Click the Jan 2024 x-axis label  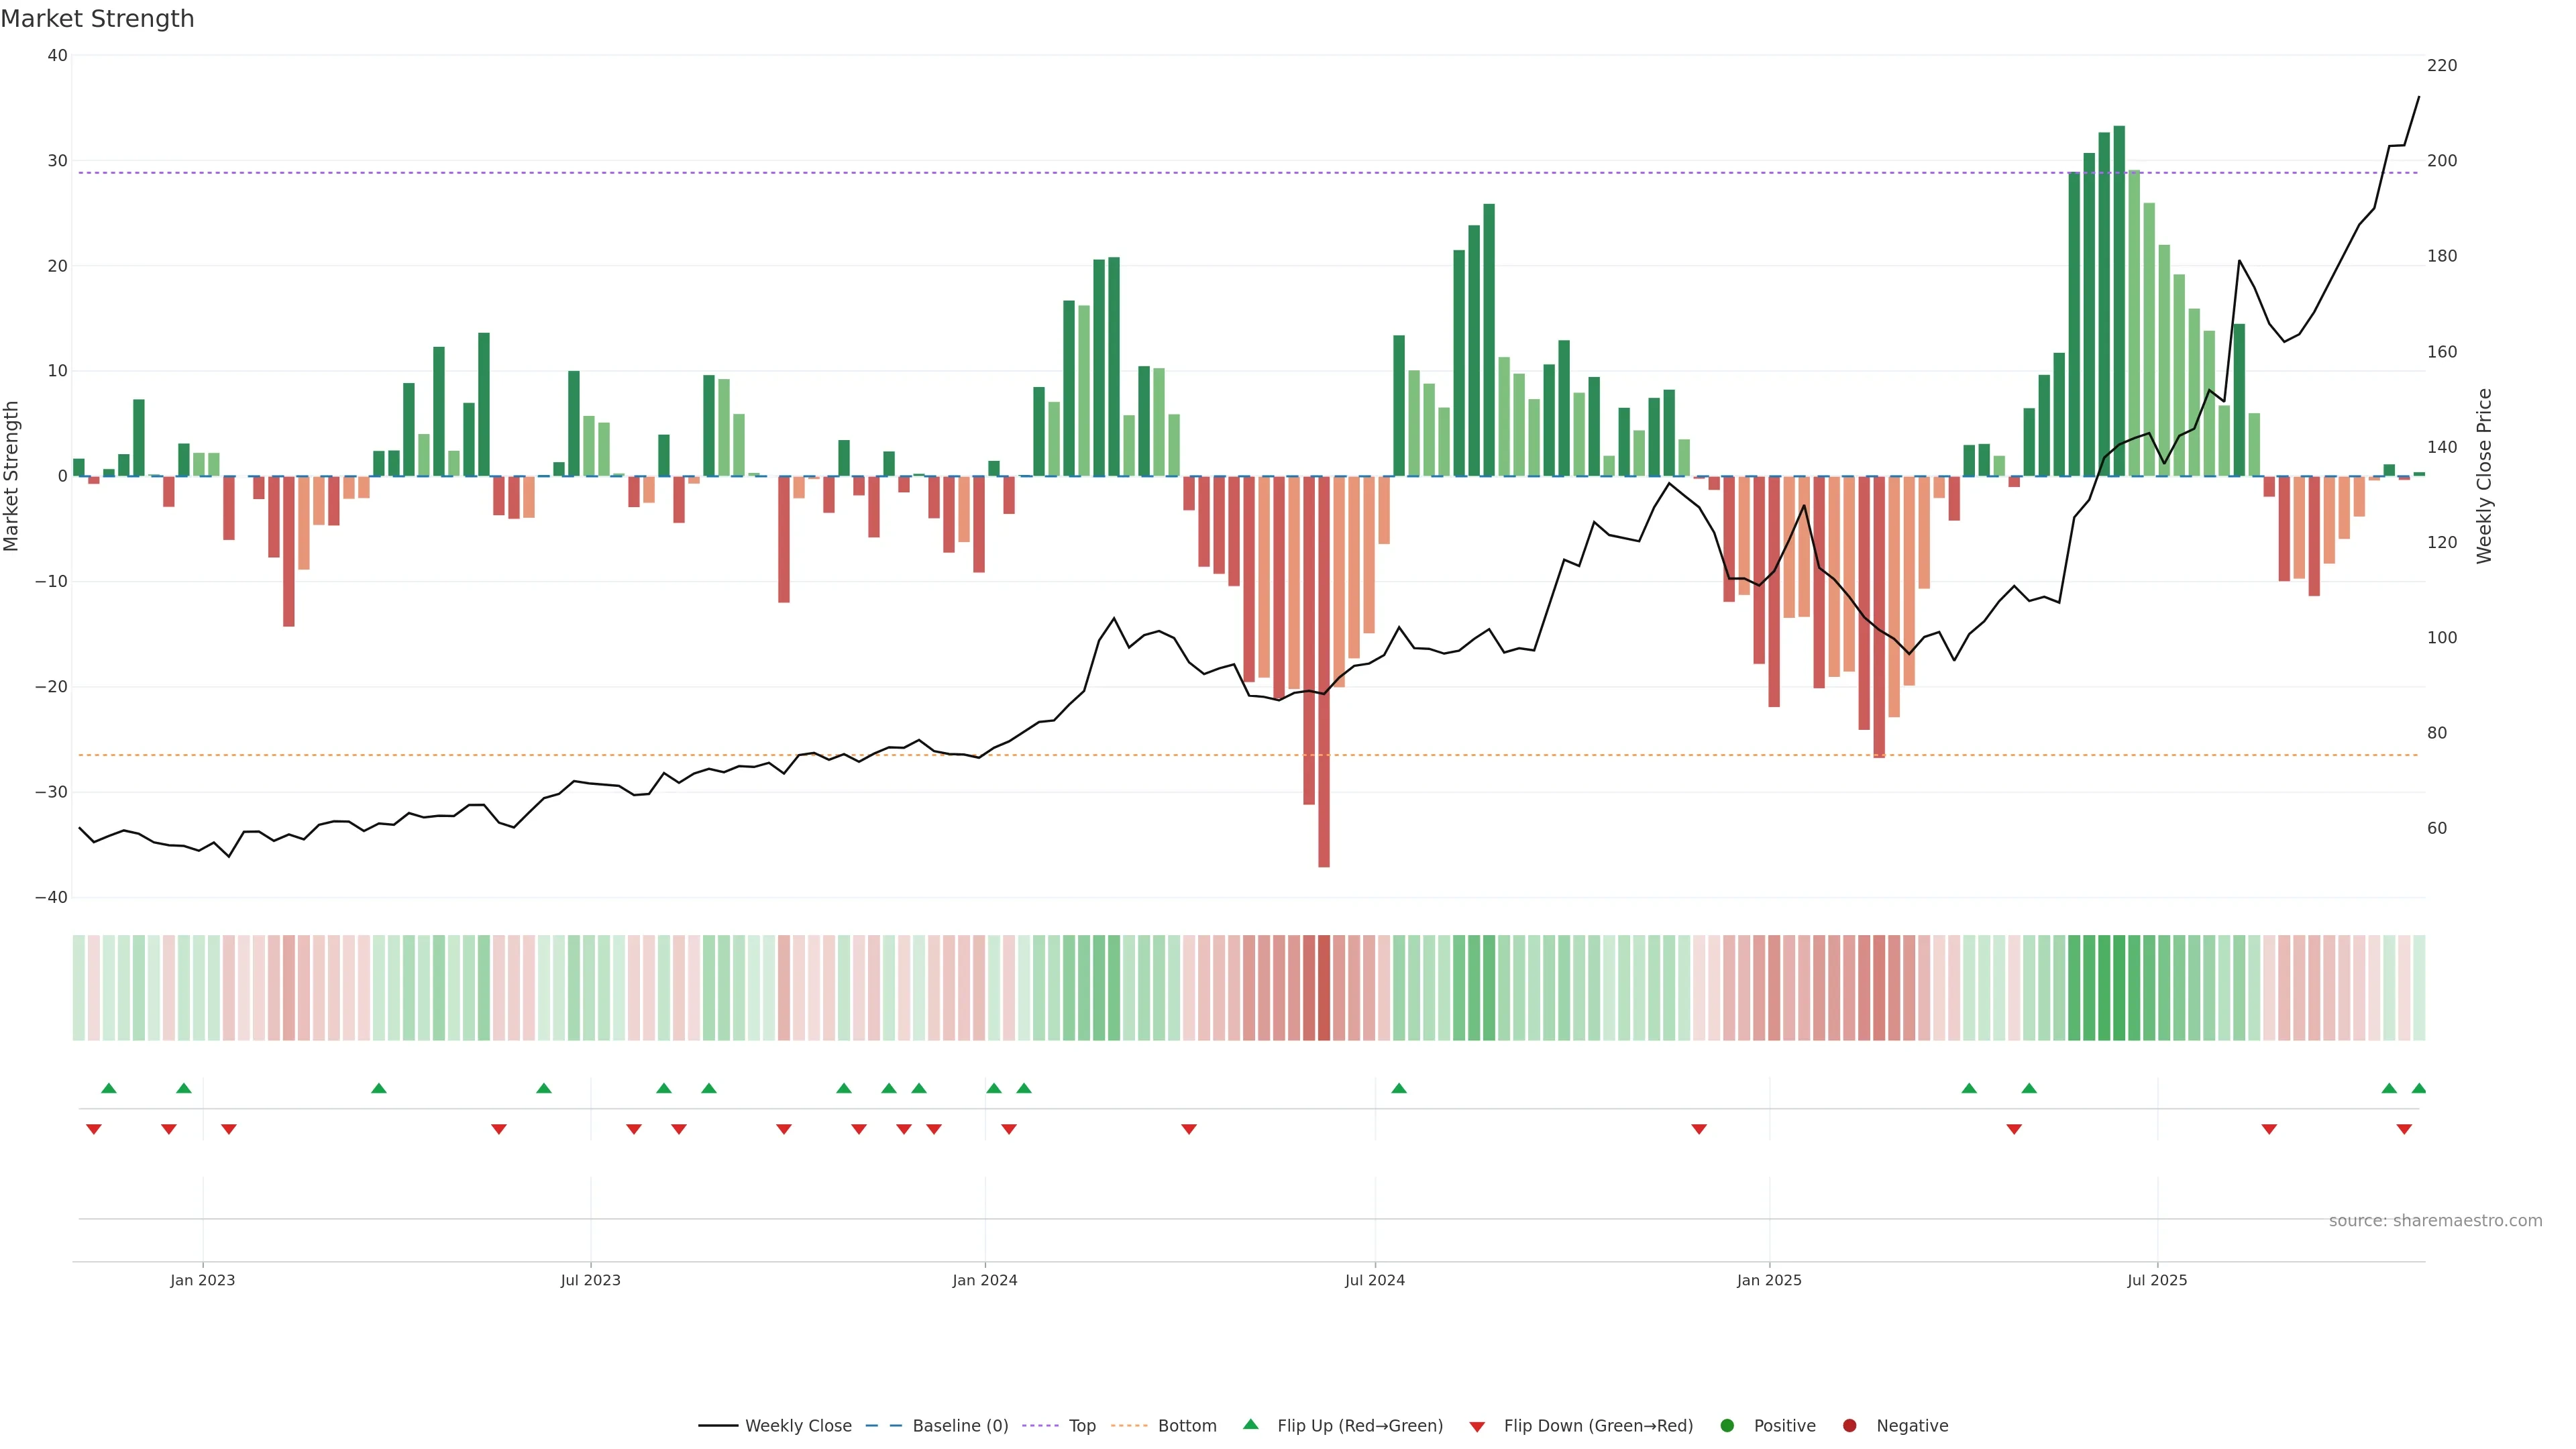[984, 1280]
